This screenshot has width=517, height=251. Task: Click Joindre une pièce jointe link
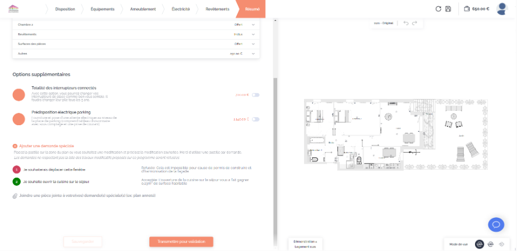pyautogui.click(x=87, y=196)
